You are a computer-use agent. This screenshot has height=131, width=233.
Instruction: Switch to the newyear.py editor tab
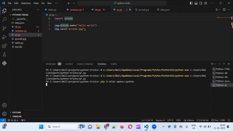click(76, 10)
